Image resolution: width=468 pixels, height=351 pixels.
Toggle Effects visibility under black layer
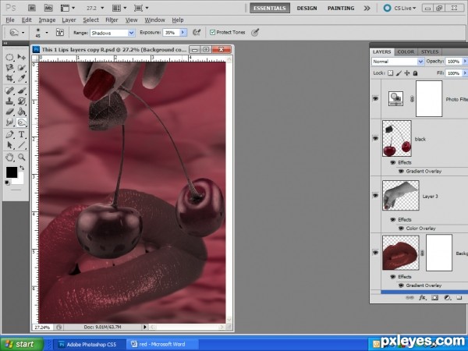pos(393,162)
